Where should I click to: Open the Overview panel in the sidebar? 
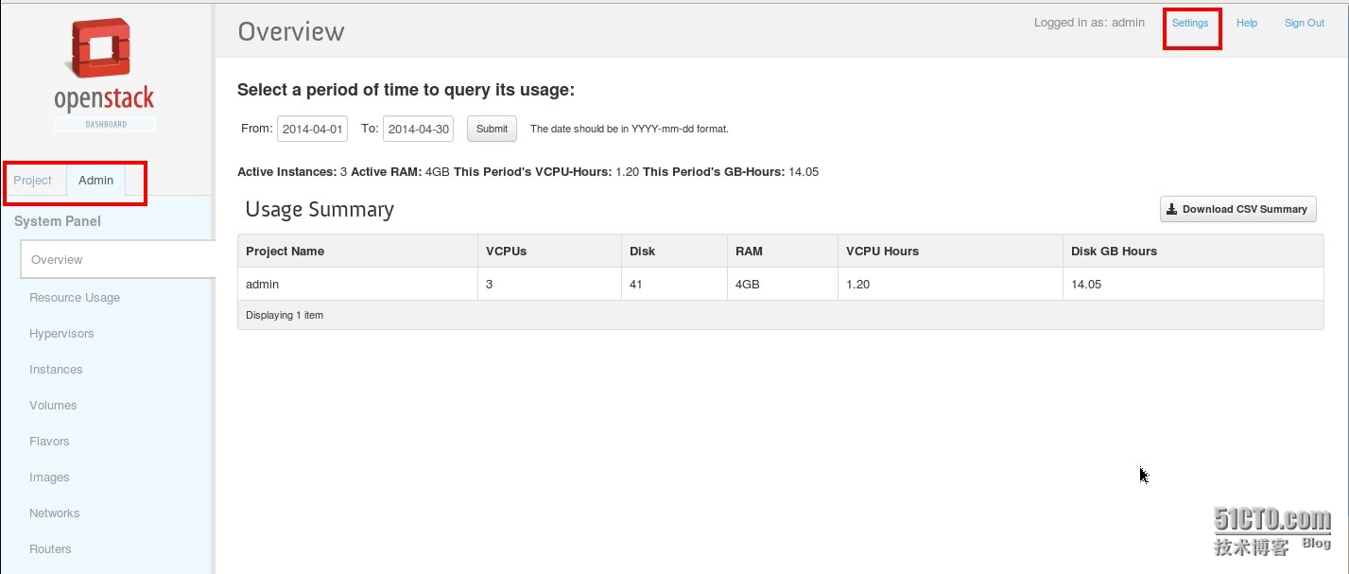click(x=118, y=260)
